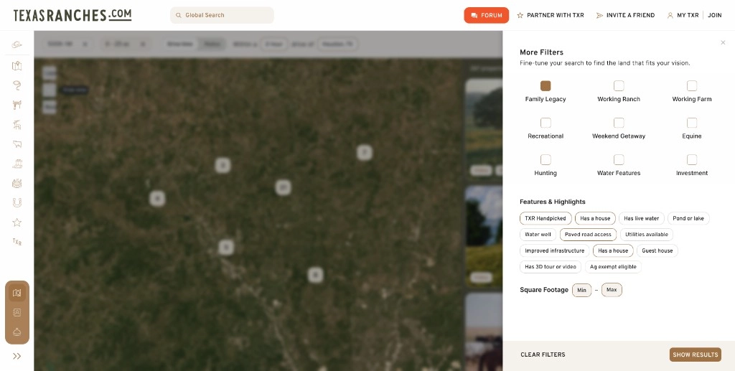Toggle Has a house chip beside Guest house
Image resolution: width=735 pixels, height=371 pixels.
pos(613,250)
